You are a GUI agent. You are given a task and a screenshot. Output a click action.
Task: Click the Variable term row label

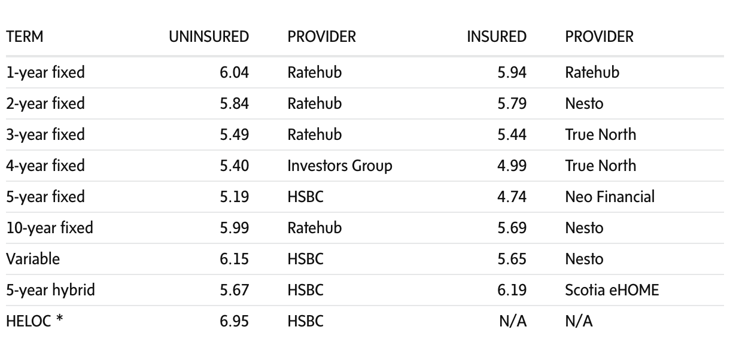[33, 259]
